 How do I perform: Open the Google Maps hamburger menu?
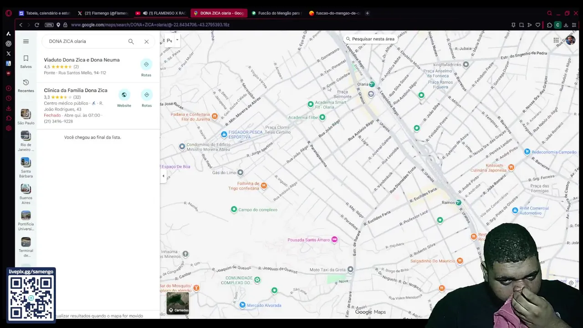[x=26, y=41]
